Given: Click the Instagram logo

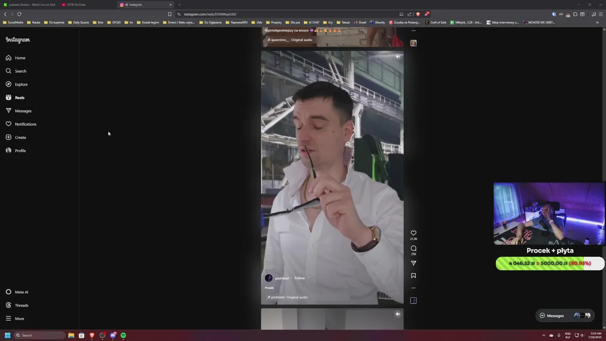Looking at the screenshot, I should click(x=18, y=40).
